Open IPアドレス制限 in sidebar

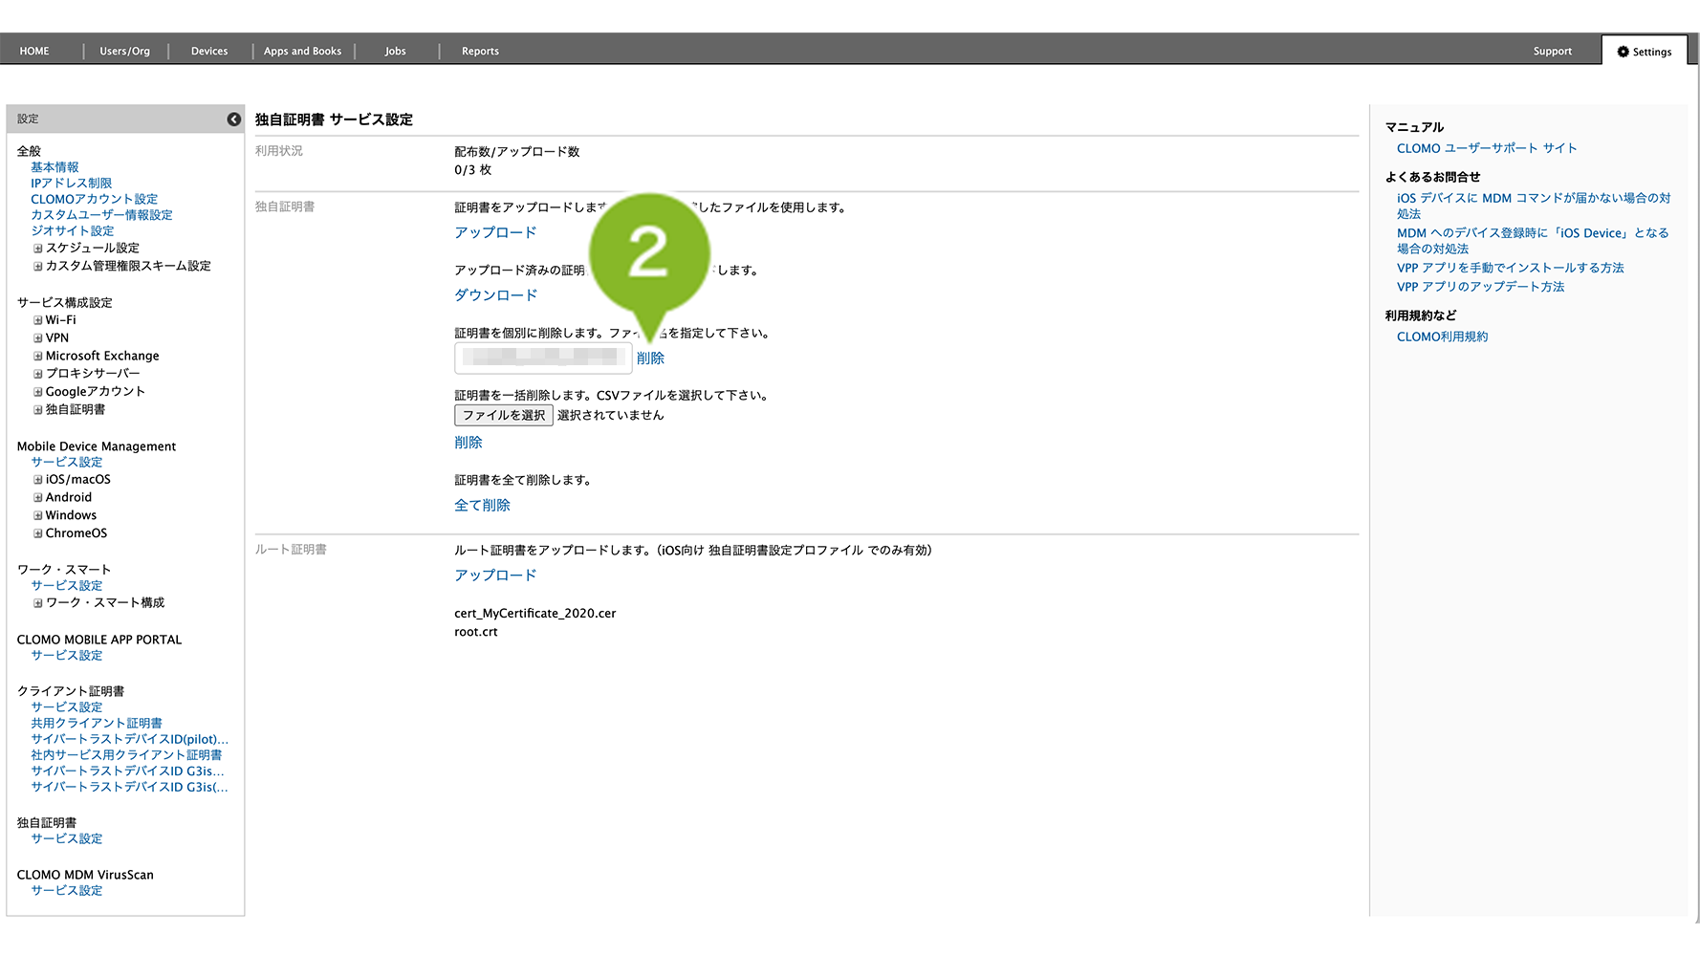click(x=71, y=184)
